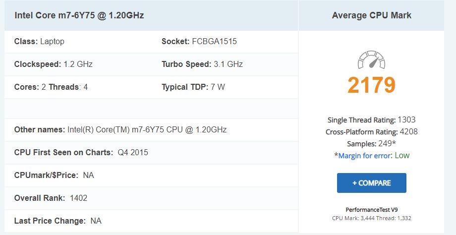Click the Socket FCBGA1515 value
Screen dimensions: 456x235
tap(214, 41)
